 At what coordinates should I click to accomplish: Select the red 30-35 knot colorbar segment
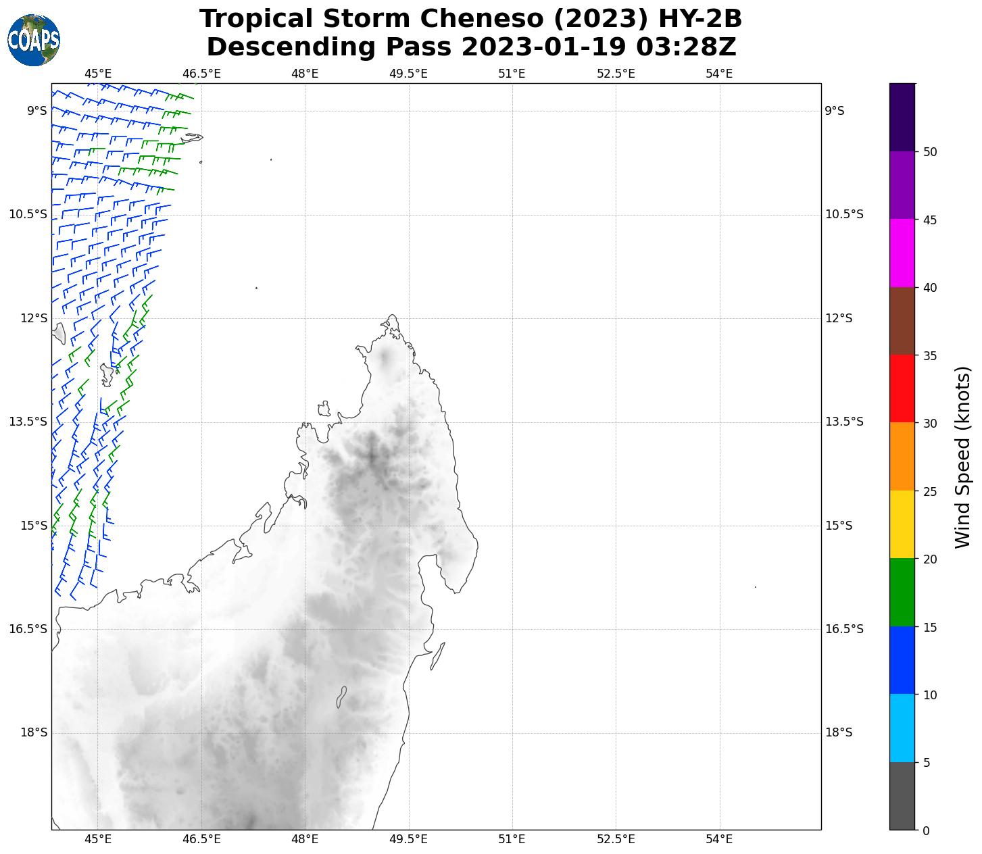[x=902, y=388]
